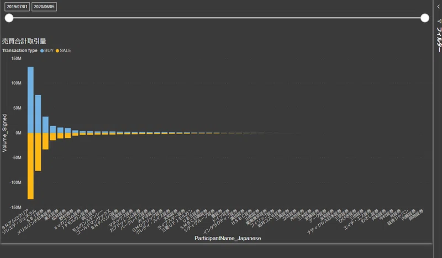442x258 pixels.
Task: Click the auカブコム証券 axis label
Action: tap(67, 219)
